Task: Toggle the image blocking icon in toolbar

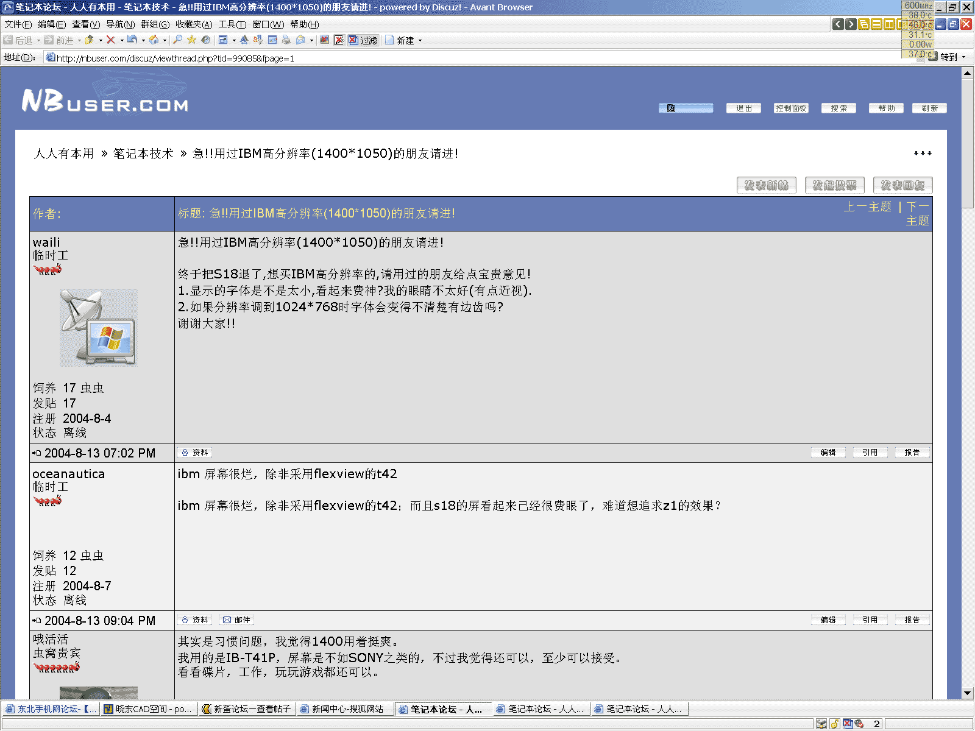Action: tap(324, 40)
